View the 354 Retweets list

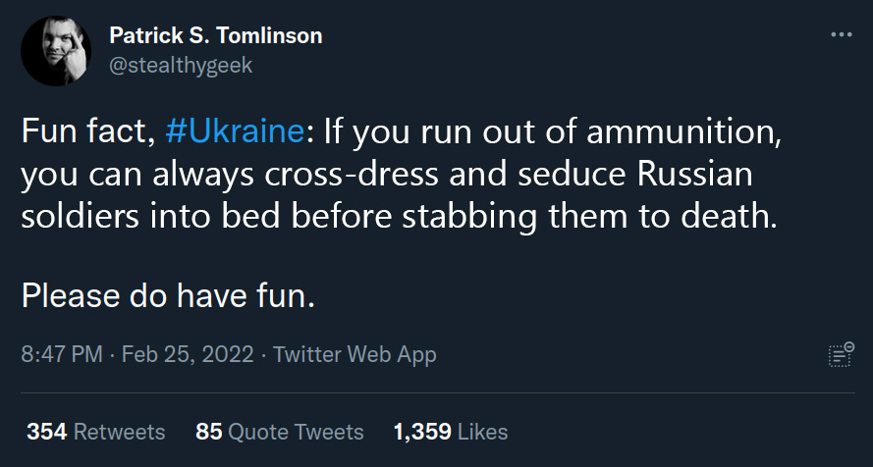(95, 431)
